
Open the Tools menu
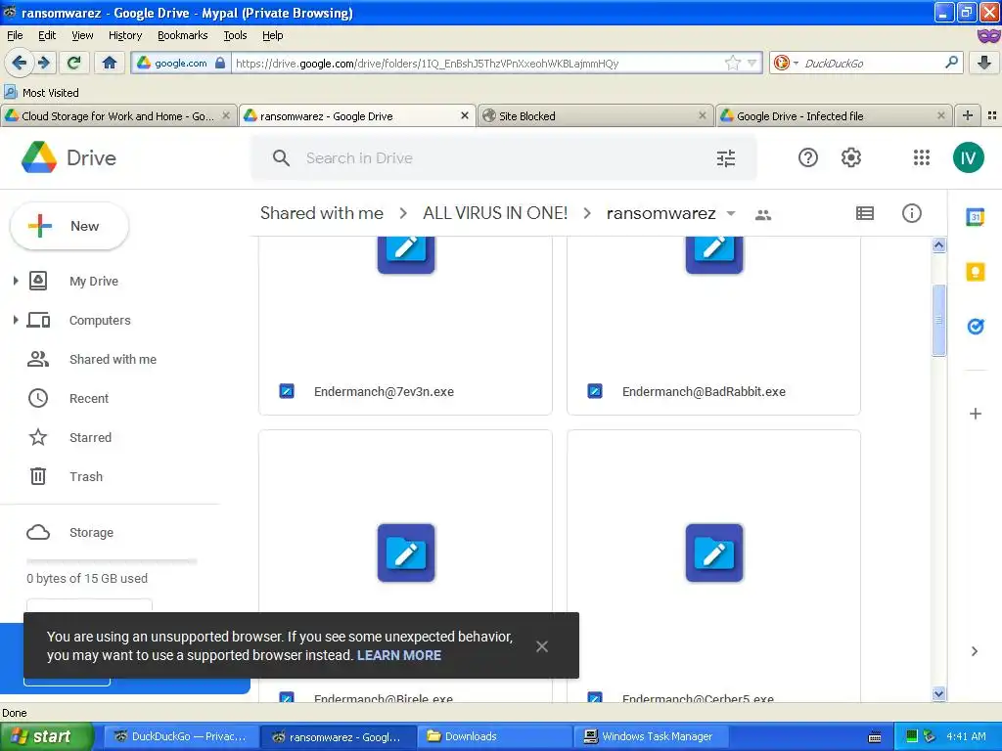235,36
